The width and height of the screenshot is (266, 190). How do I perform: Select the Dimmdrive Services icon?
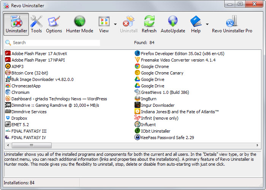pyautogui.click(x=8, y=111)
